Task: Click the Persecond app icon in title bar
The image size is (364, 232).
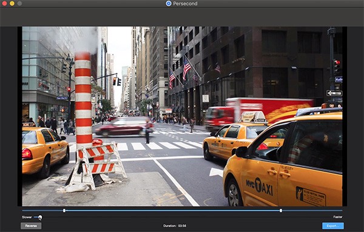Action: pos(169,4)
